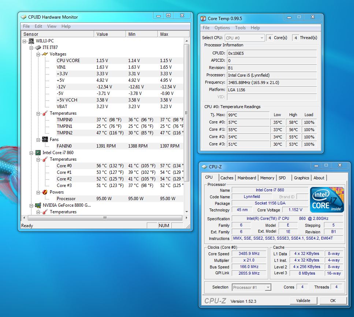
Task: Click the CPUID Hardware Monitor title bar icon
Action: click(23, 17)
